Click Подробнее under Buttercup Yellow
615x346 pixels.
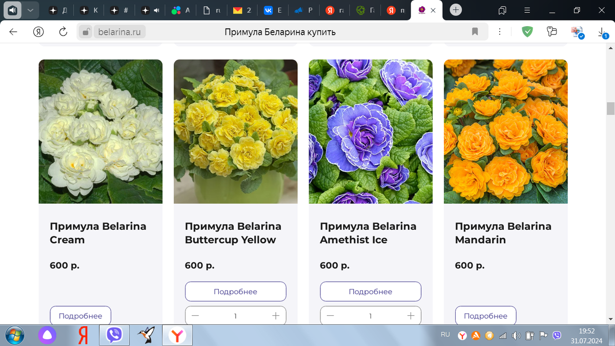click(x=236, y=291)
